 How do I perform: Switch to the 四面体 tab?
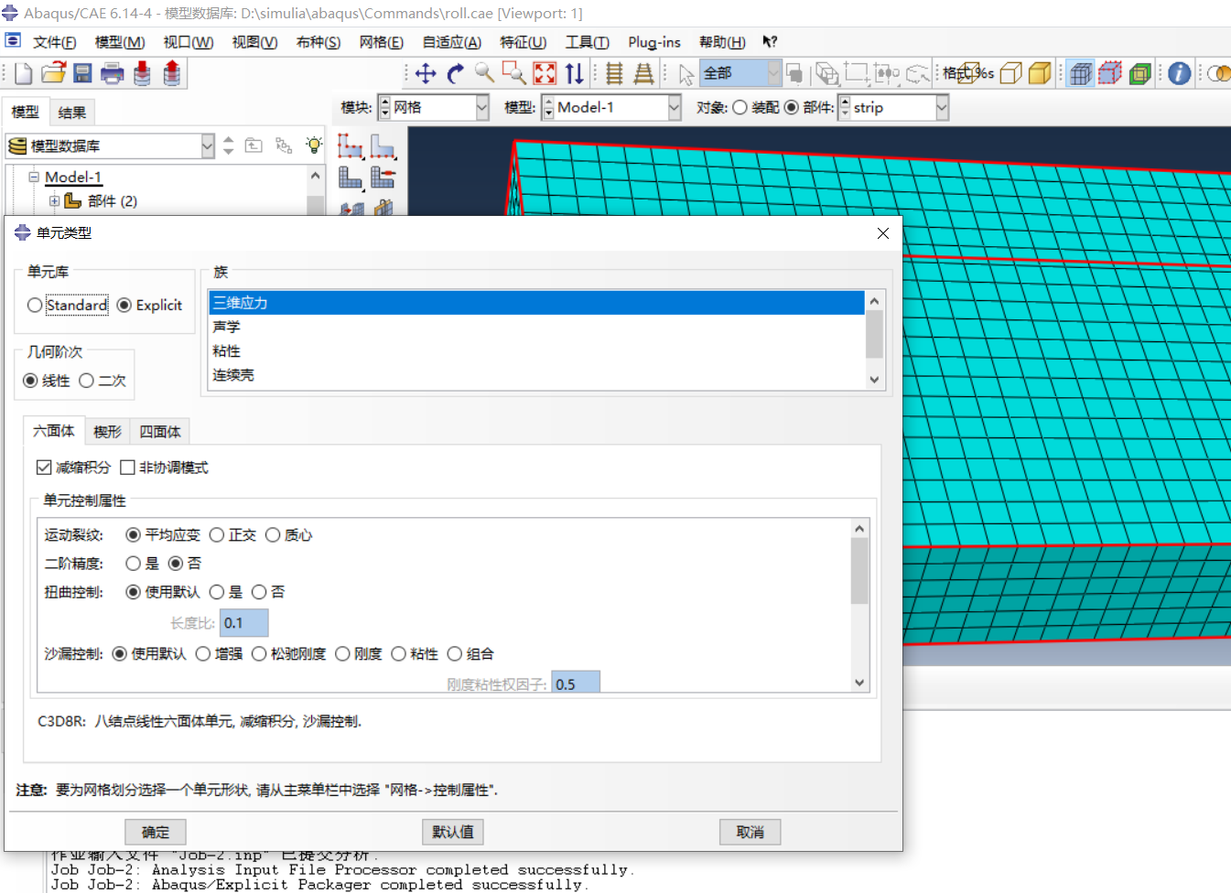[x=160, y=432]
